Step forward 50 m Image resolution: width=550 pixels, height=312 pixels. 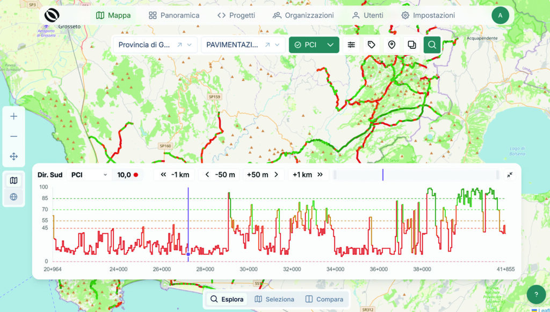263,175
